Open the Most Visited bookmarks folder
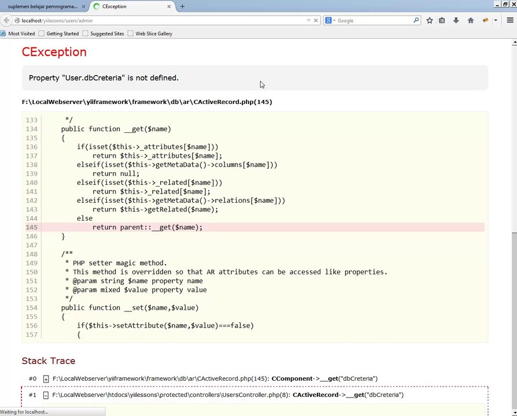 [x=18, y=34]
